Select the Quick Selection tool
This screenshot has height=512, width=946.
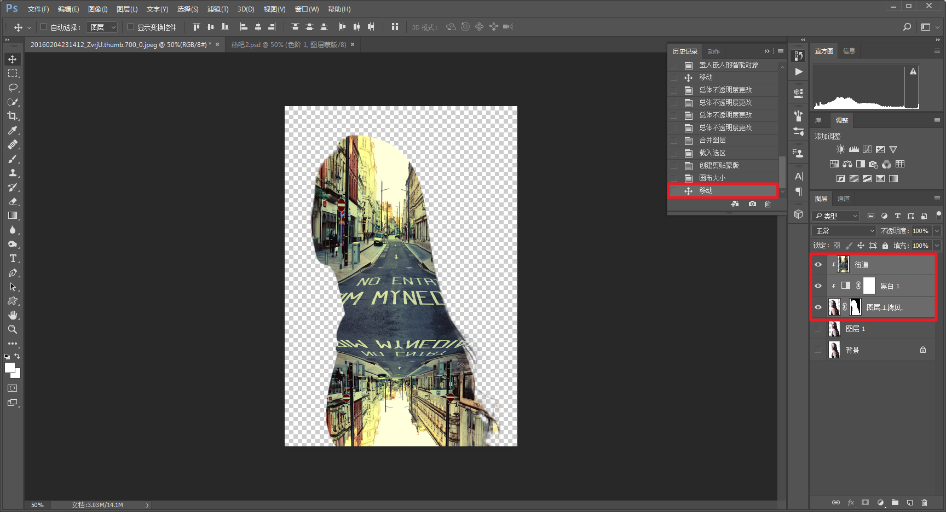(13, 102)
